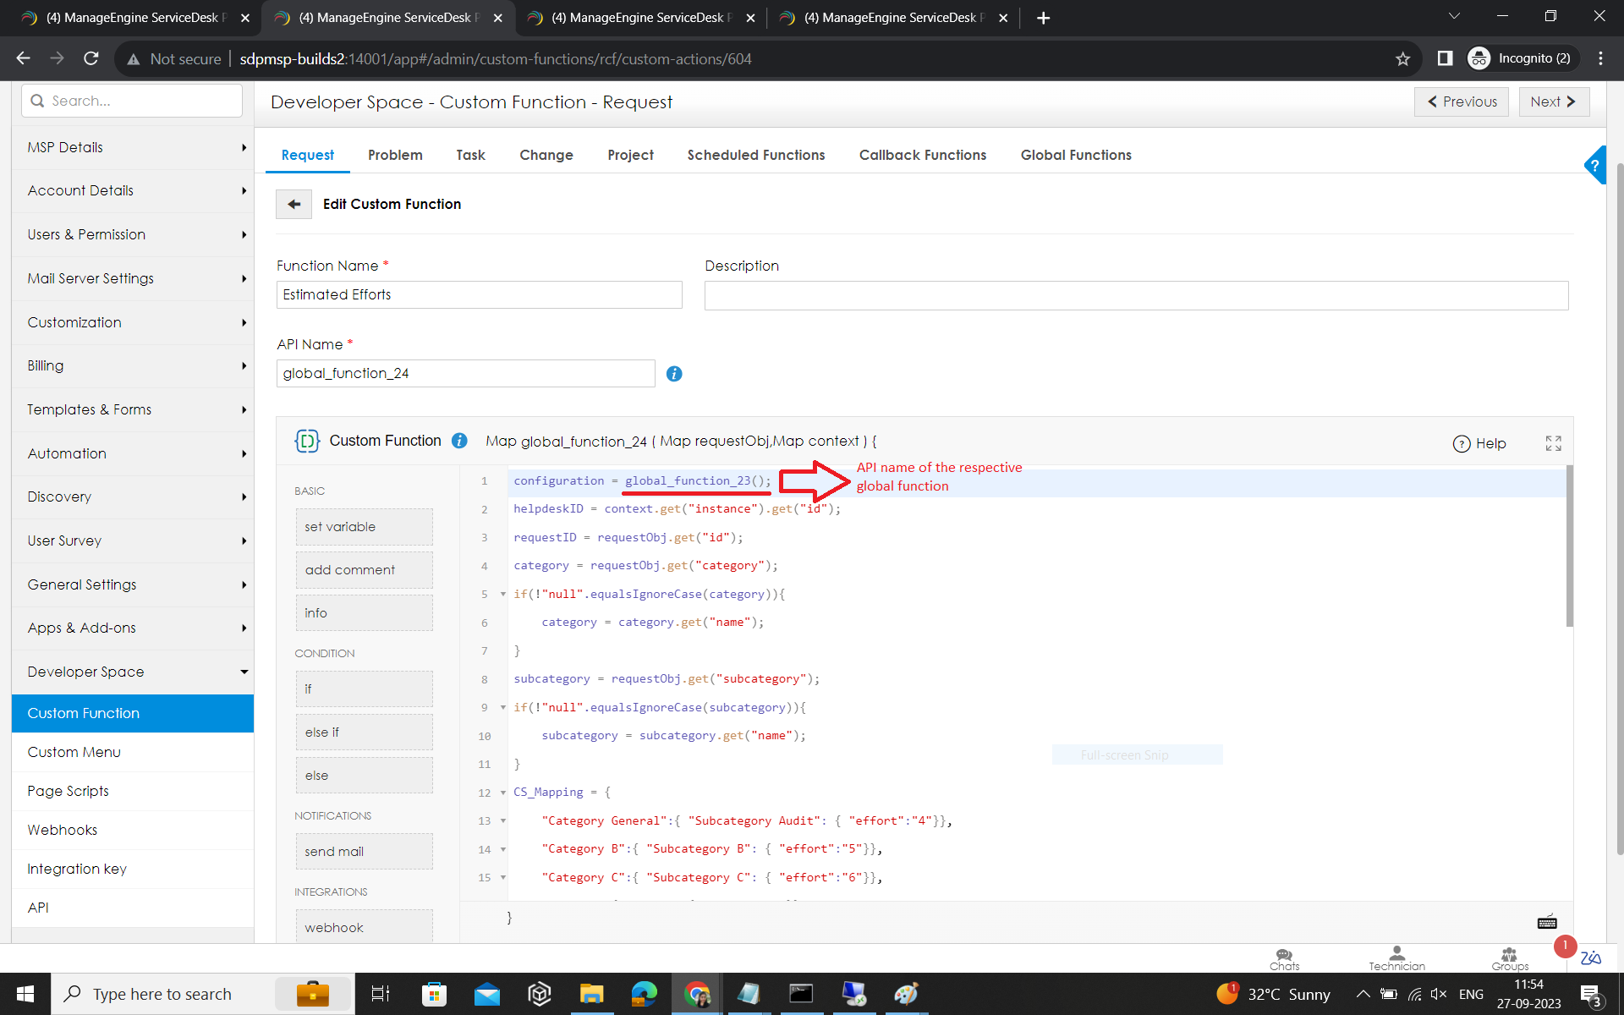Collapse the CS_Mapping block at line 12
The width and height of the screenshot is (1624, 1015).
point(503,793)
